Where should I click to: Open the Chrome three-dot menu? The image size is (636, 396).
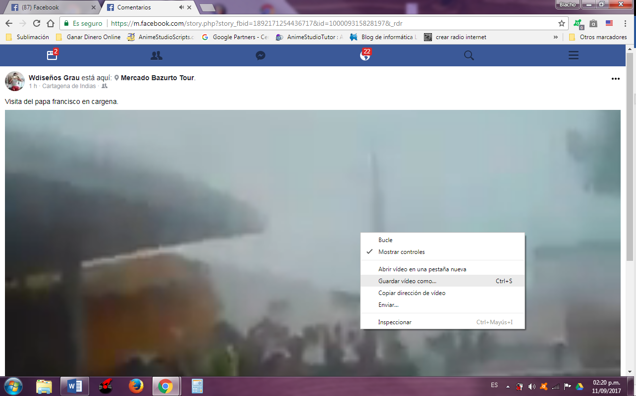tap(626, 23)
